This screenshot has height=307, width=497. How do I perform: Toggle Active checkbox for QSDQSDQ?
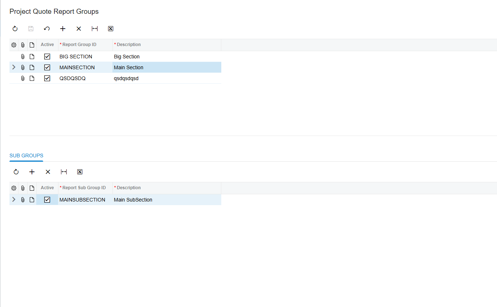[47, 78]
